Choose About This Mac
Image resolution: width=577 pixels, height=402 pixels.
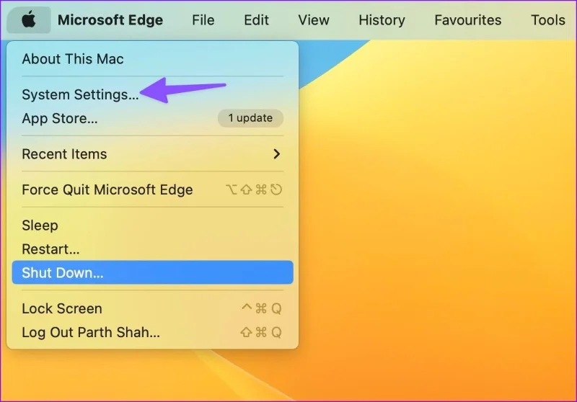point(152,59)
